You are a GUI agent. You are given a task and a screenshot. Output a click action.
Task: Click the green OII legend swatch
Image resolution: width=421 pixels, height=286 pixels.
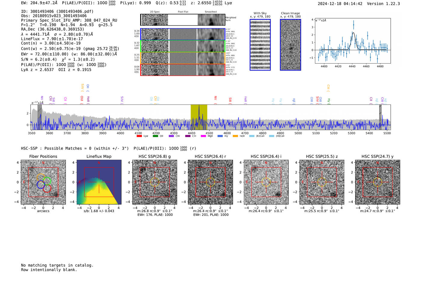[x=155, y=136]
